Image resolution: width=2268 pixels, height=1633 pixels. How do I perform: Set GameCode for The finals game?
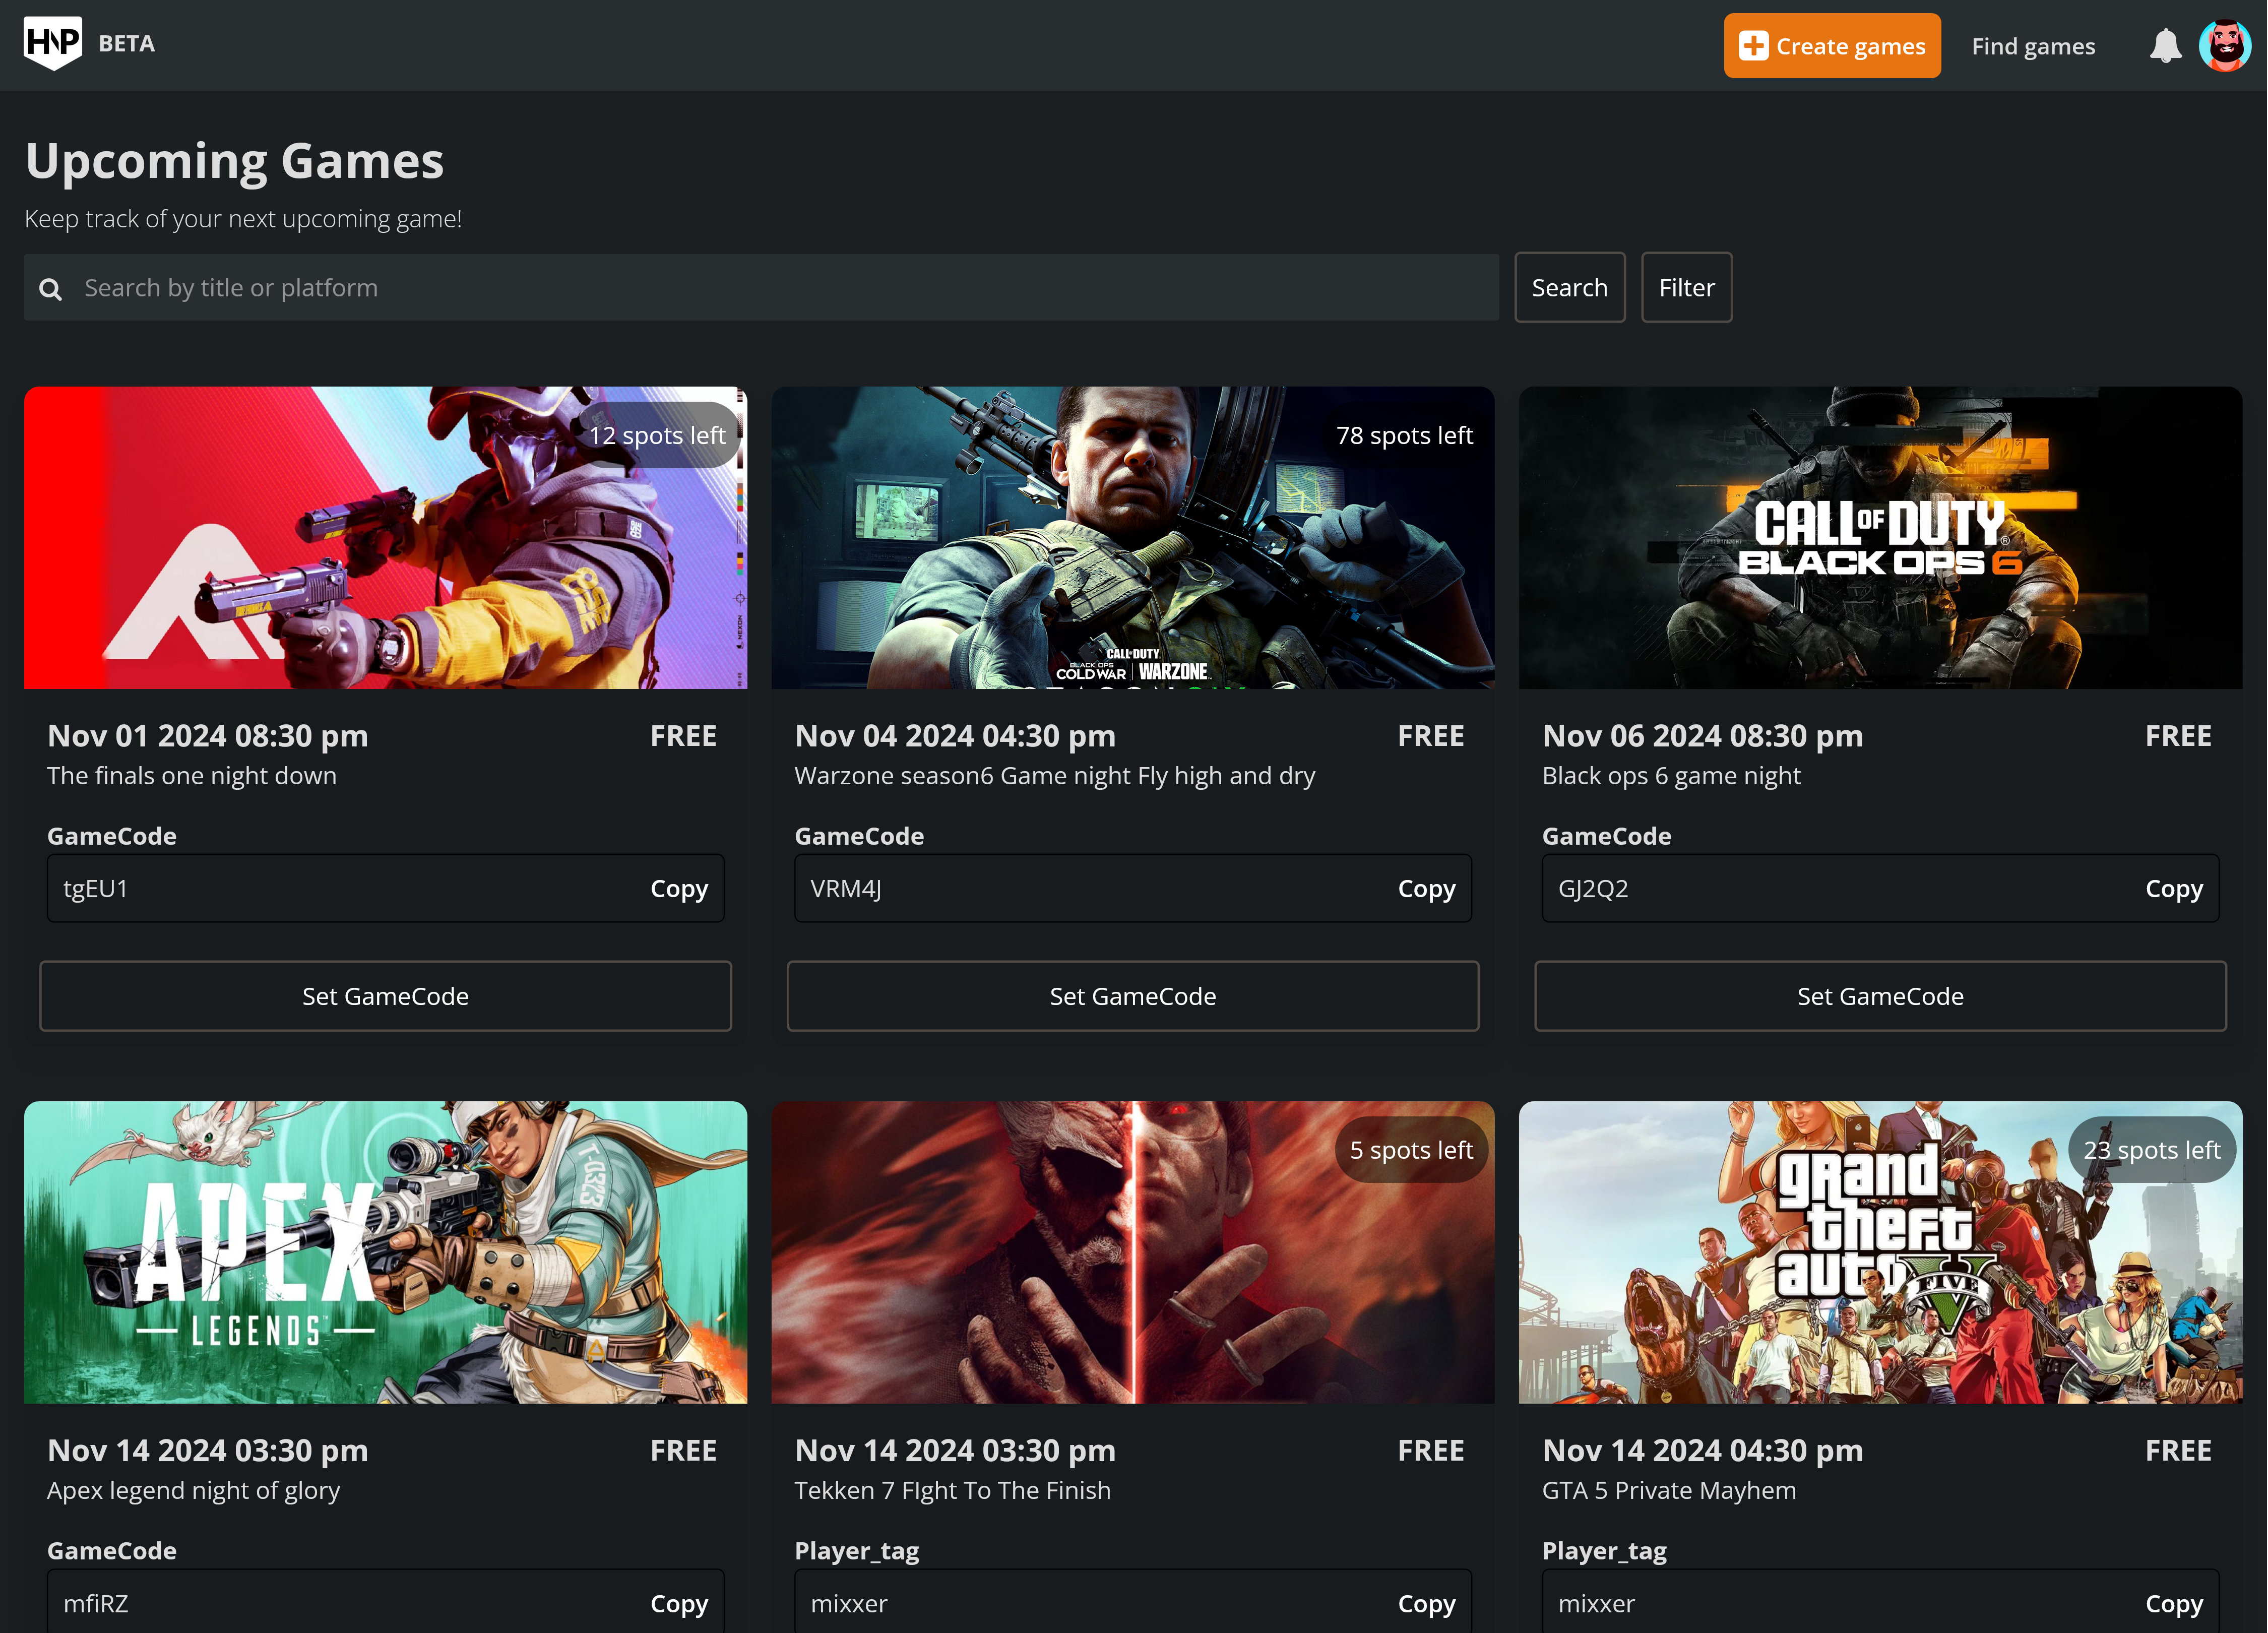point(385,996)
